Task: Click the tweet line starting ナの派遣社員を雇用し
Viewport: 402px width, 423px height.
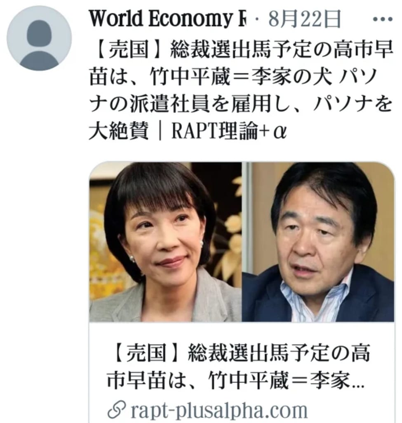Action: [x=240, y=104]
